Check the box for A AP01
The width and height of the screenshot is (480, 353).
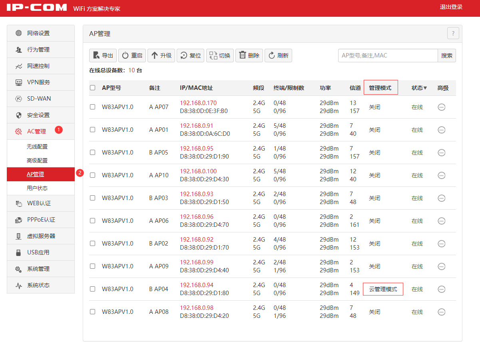pos(93,130)
